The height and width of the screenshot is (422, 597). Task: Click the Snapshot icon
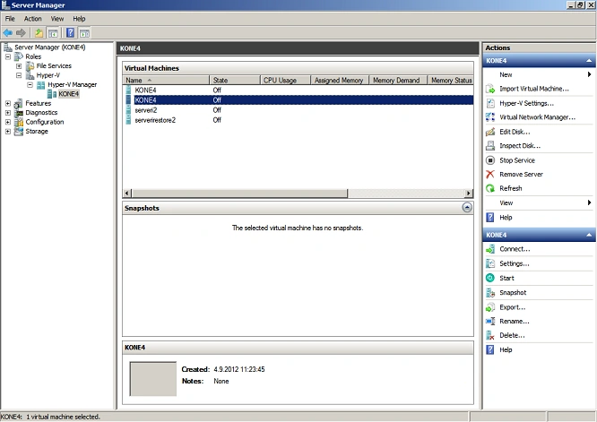490,293
